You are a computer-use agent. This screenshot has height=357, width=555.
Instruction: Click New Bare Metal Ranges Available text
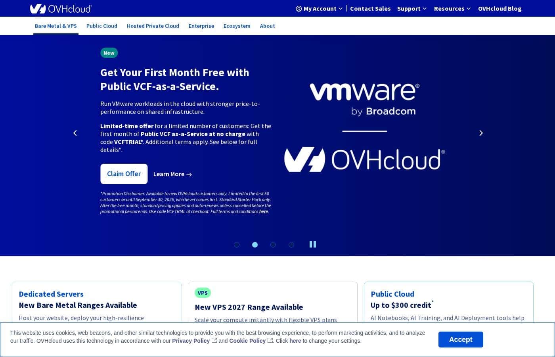pyautogui.click(x=78, y=305)
